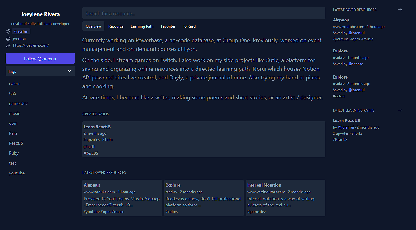Click the Follow @jorenrui button
416x230 pixels.
(x=40, y=58)
